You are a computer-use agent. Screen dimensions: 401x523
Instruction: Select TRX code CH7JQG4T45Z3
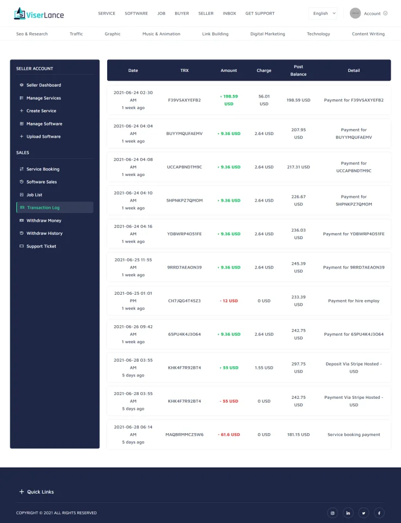(x=184, y=301)
